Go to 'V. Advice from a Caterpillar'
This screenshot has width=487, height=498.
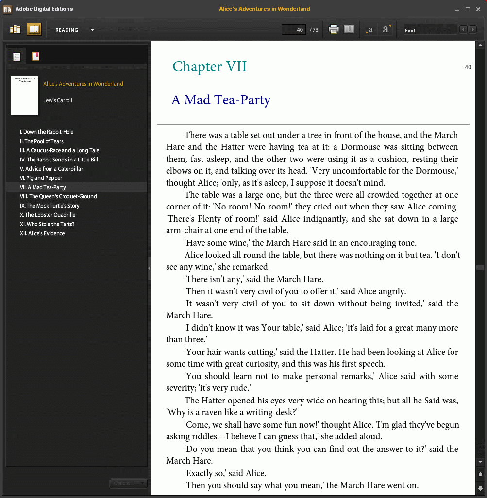(51, 169)
